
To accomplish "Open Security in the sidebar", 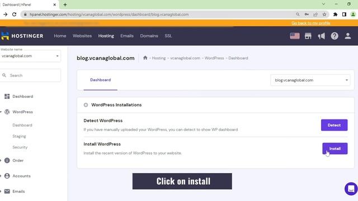I will tap(20, 147).
